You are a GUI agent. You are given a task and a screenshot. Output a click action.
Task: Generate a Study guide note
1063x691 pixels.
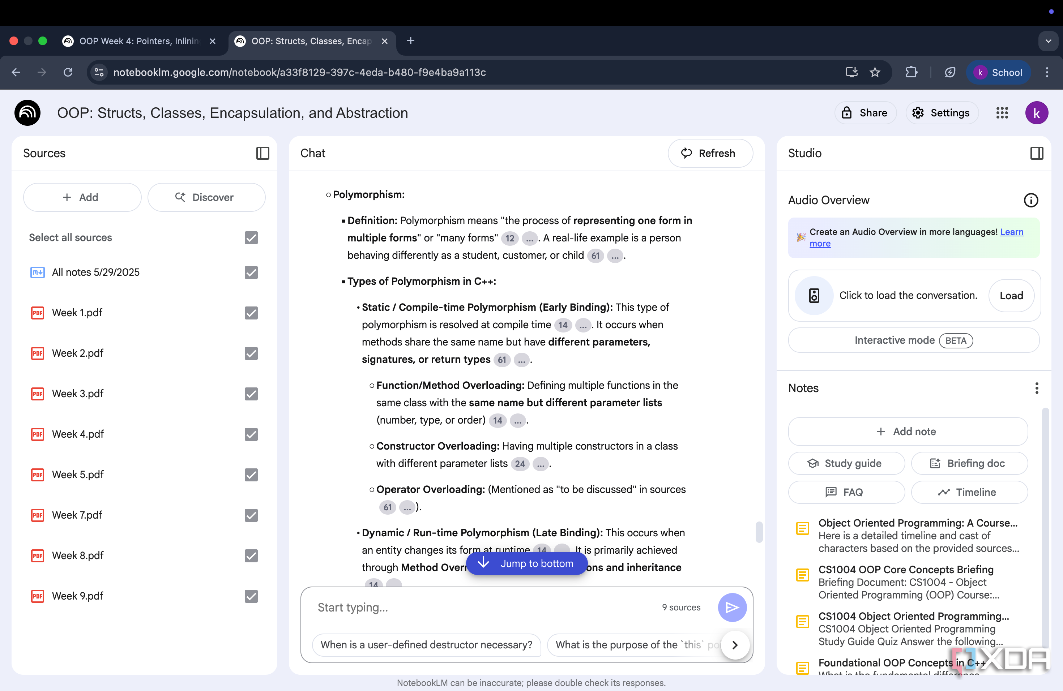click(x=846, y=463)
